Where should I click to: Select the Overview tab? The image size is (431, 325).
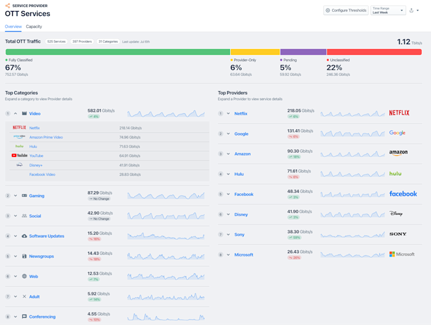(13, 27)
